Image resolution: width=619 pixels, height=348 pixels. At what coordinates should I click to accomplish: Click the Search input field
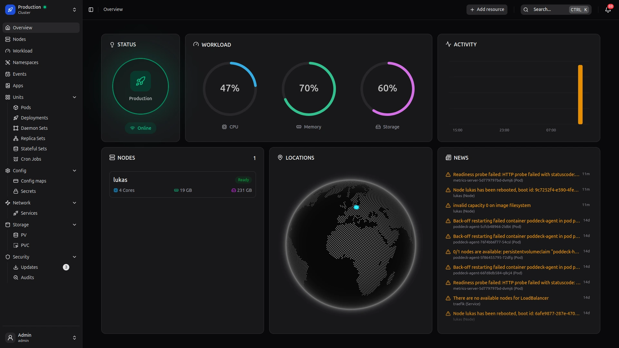(550, 10)
